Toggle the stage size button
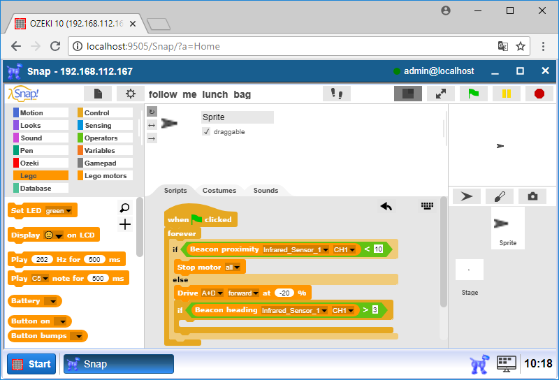559x380 pixels. [x=408, y=94]
